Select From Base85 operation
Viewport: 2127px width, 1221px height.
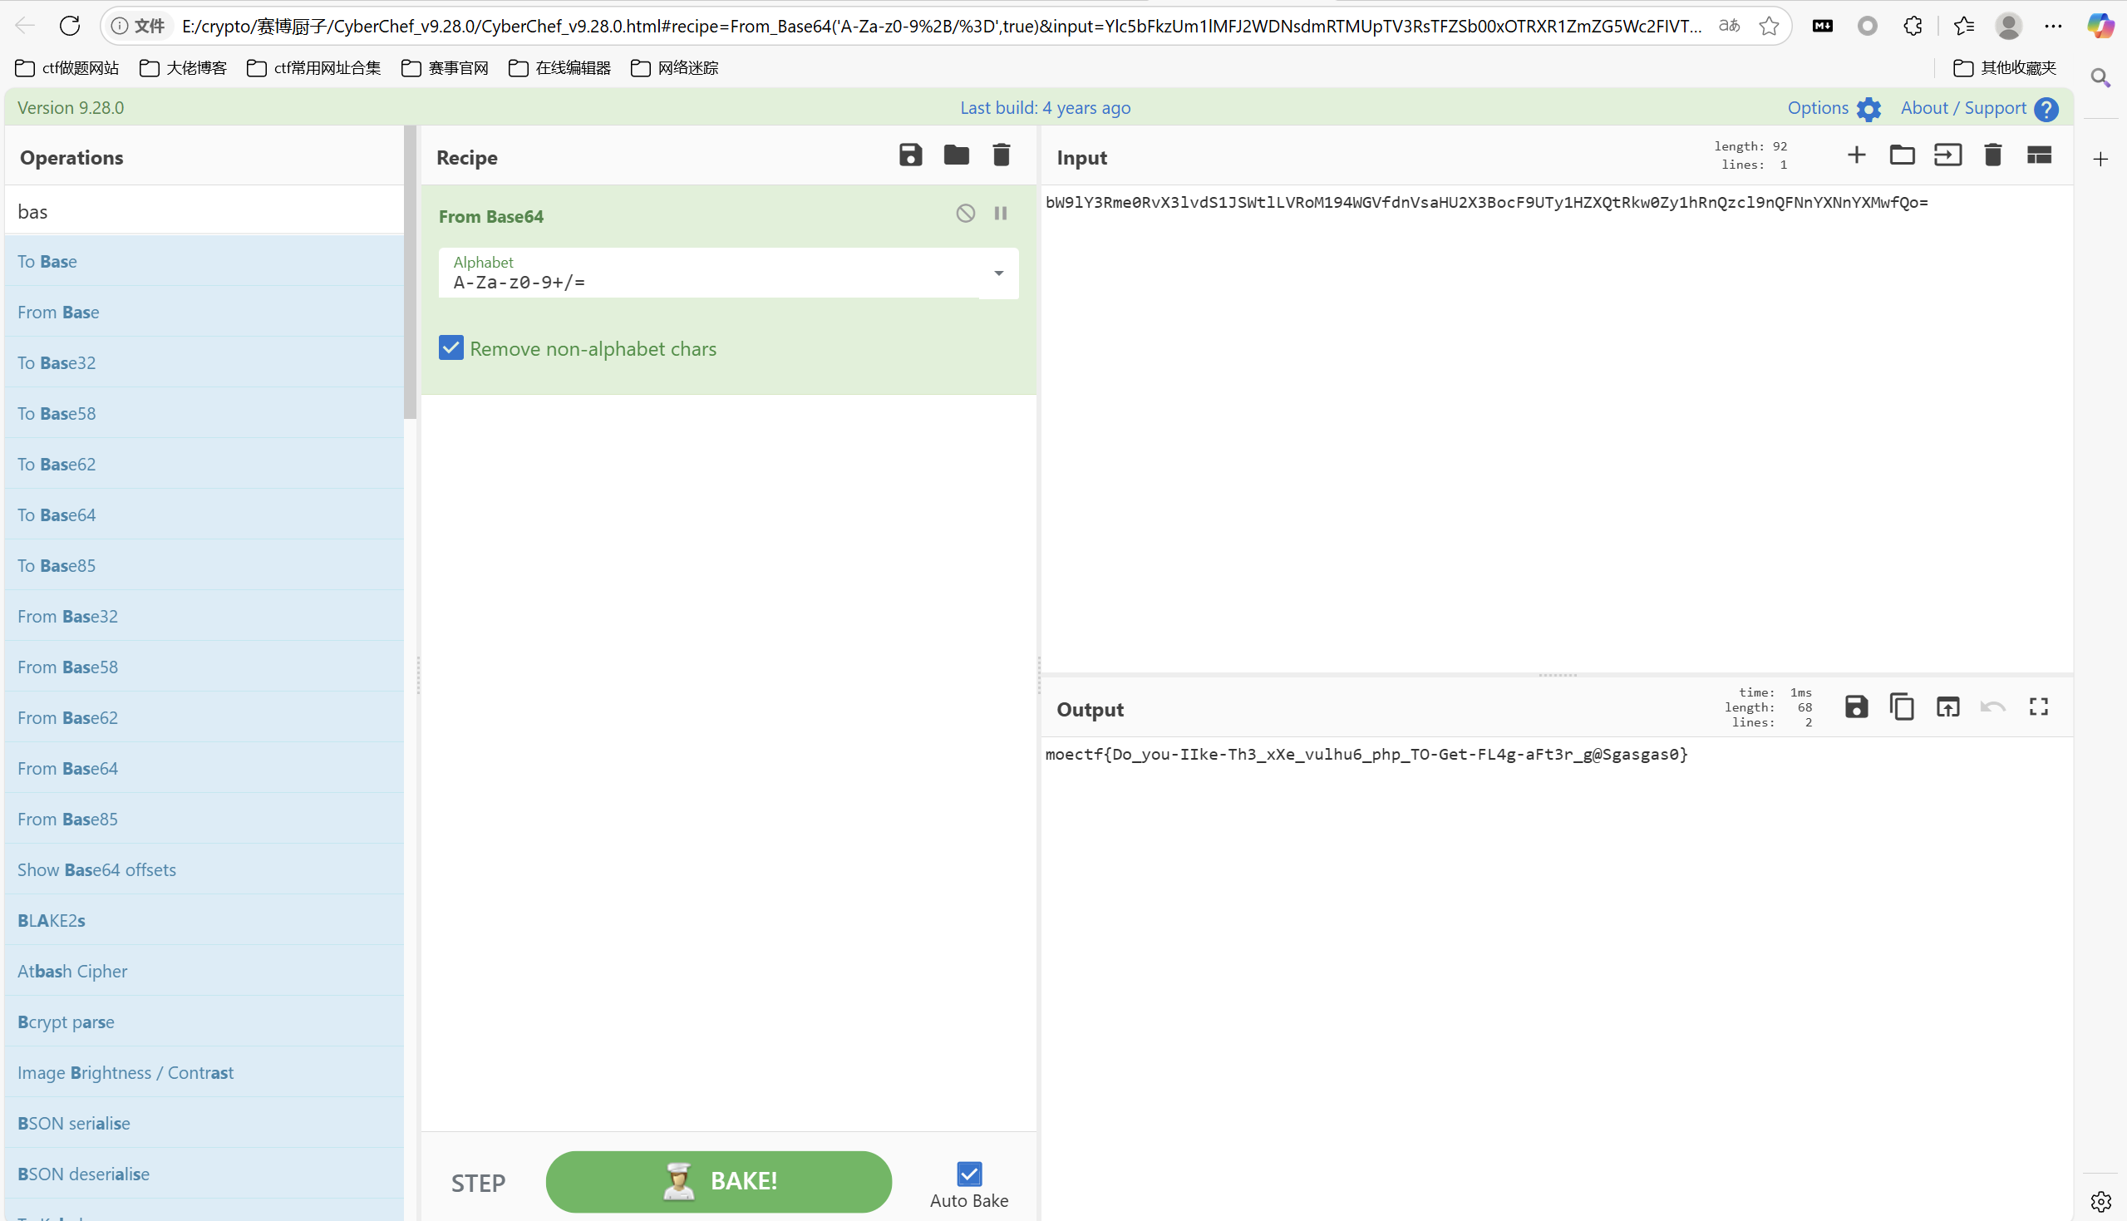click(204, 819)
